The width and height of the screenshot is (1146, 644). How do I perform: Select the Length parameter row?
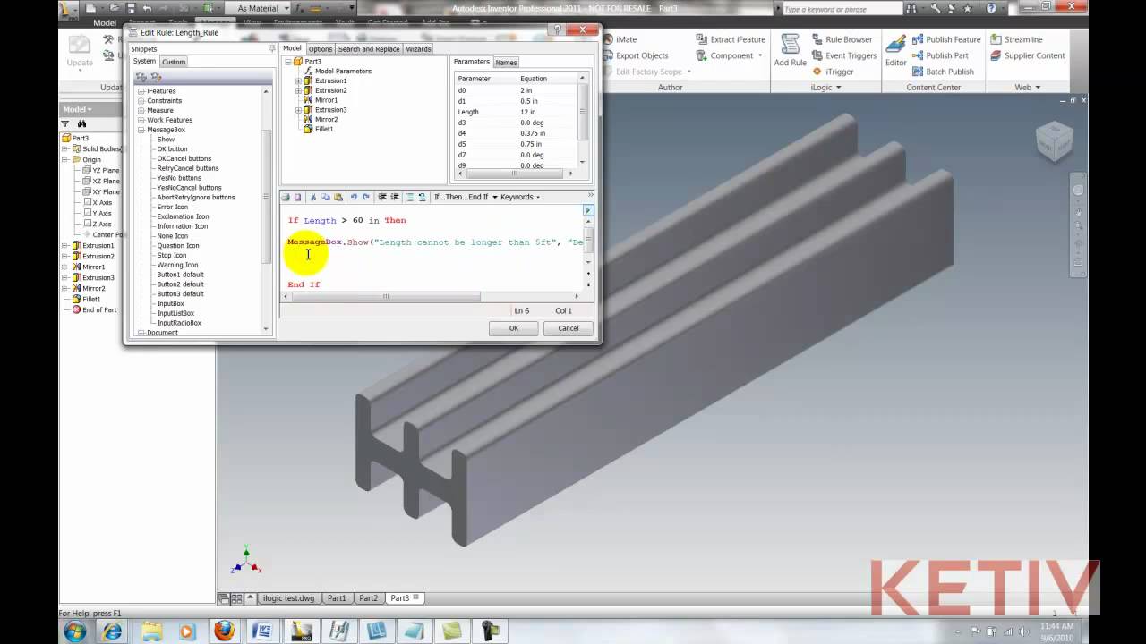pyautogui.click(x=517, y=112)
